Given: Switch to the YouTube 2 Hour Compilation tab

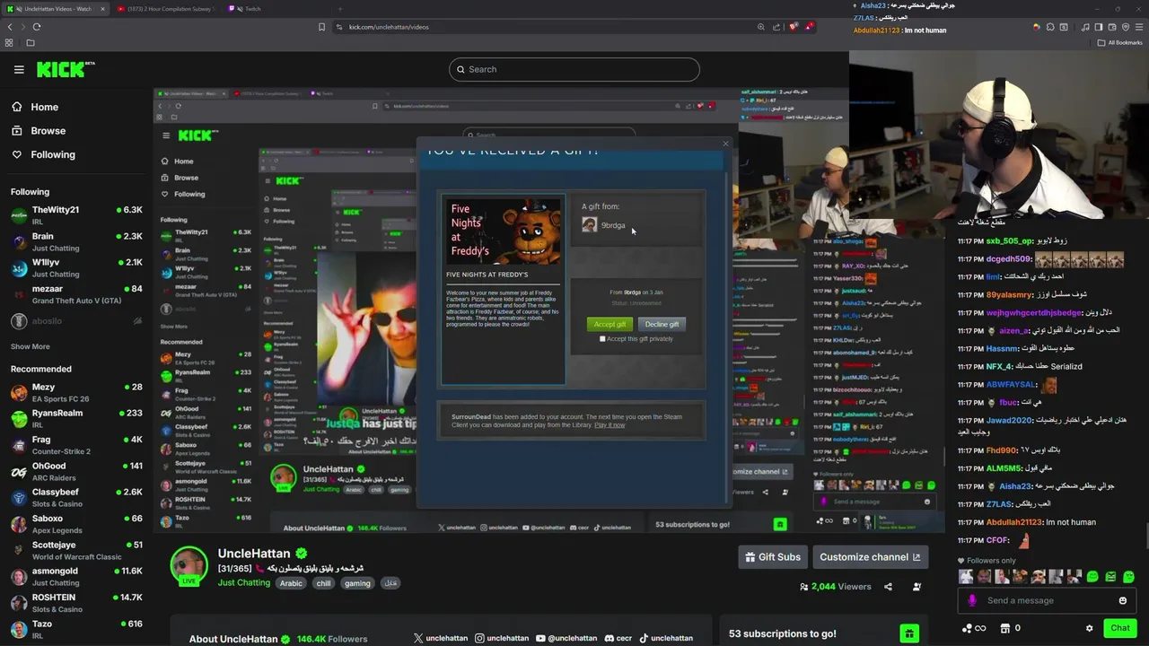Looking at the screenshot, I should tap(166, 9).
